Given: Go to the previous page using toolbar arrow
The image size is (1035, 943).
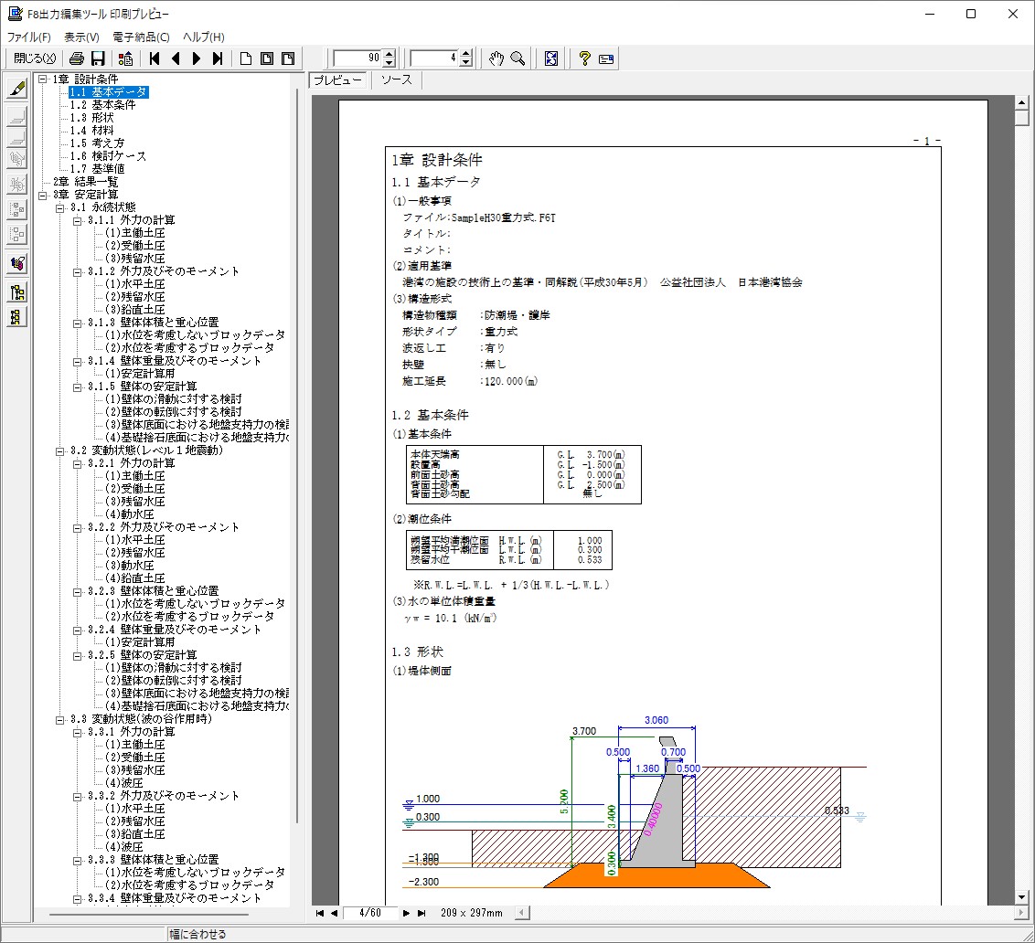Looking at the screenshot, I should (176, 58).
